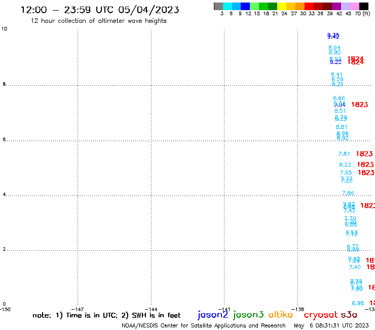375x330 pixels.
Task: Click the bright red color scale swatch
Action: 309,6
